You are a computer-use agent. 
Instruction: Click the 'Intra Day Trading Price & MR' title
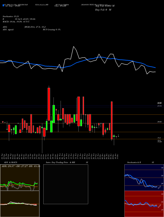(60, 162)
